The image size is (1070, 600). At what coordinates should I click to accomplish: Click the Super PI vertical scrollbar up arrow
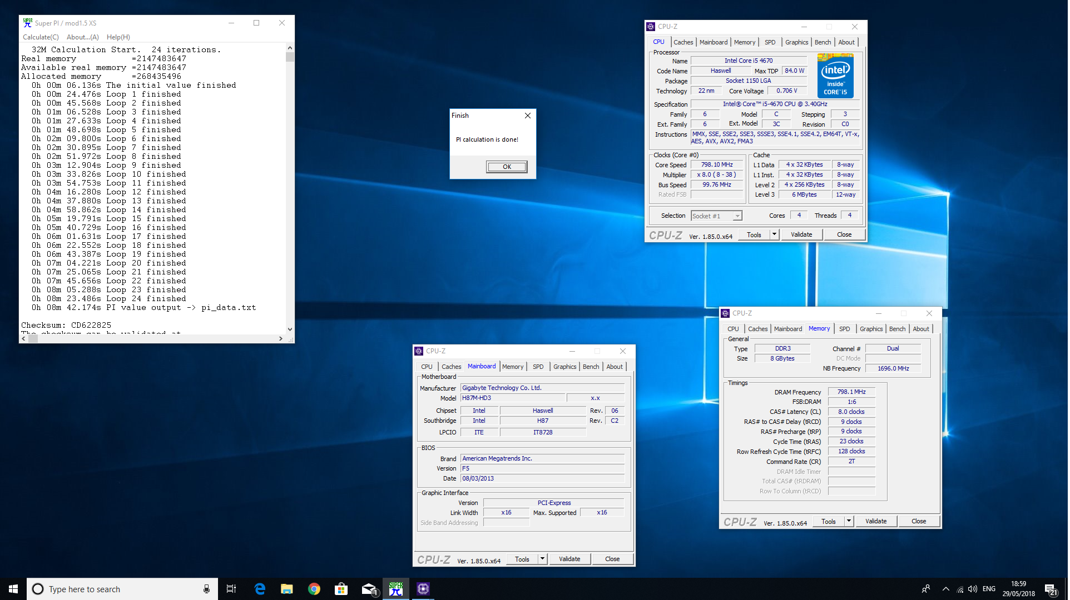pos(290,48)
